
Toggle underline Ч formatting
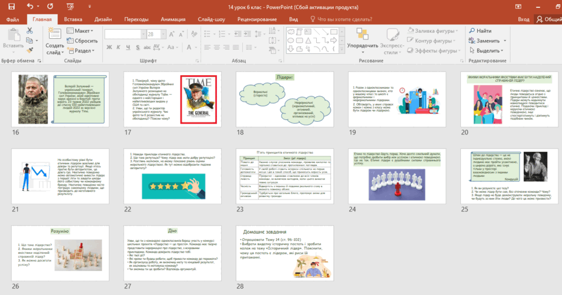point(128,47)
